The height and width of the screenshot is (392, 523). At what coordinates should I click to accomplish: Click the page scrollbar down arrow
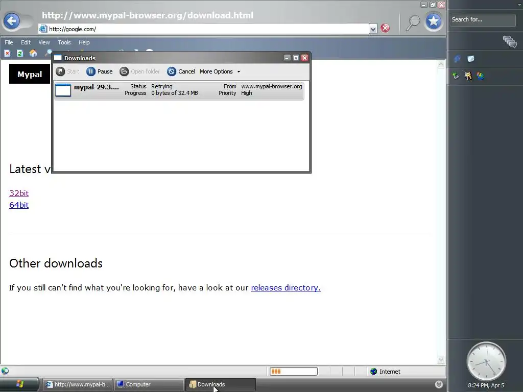point(441,360)
